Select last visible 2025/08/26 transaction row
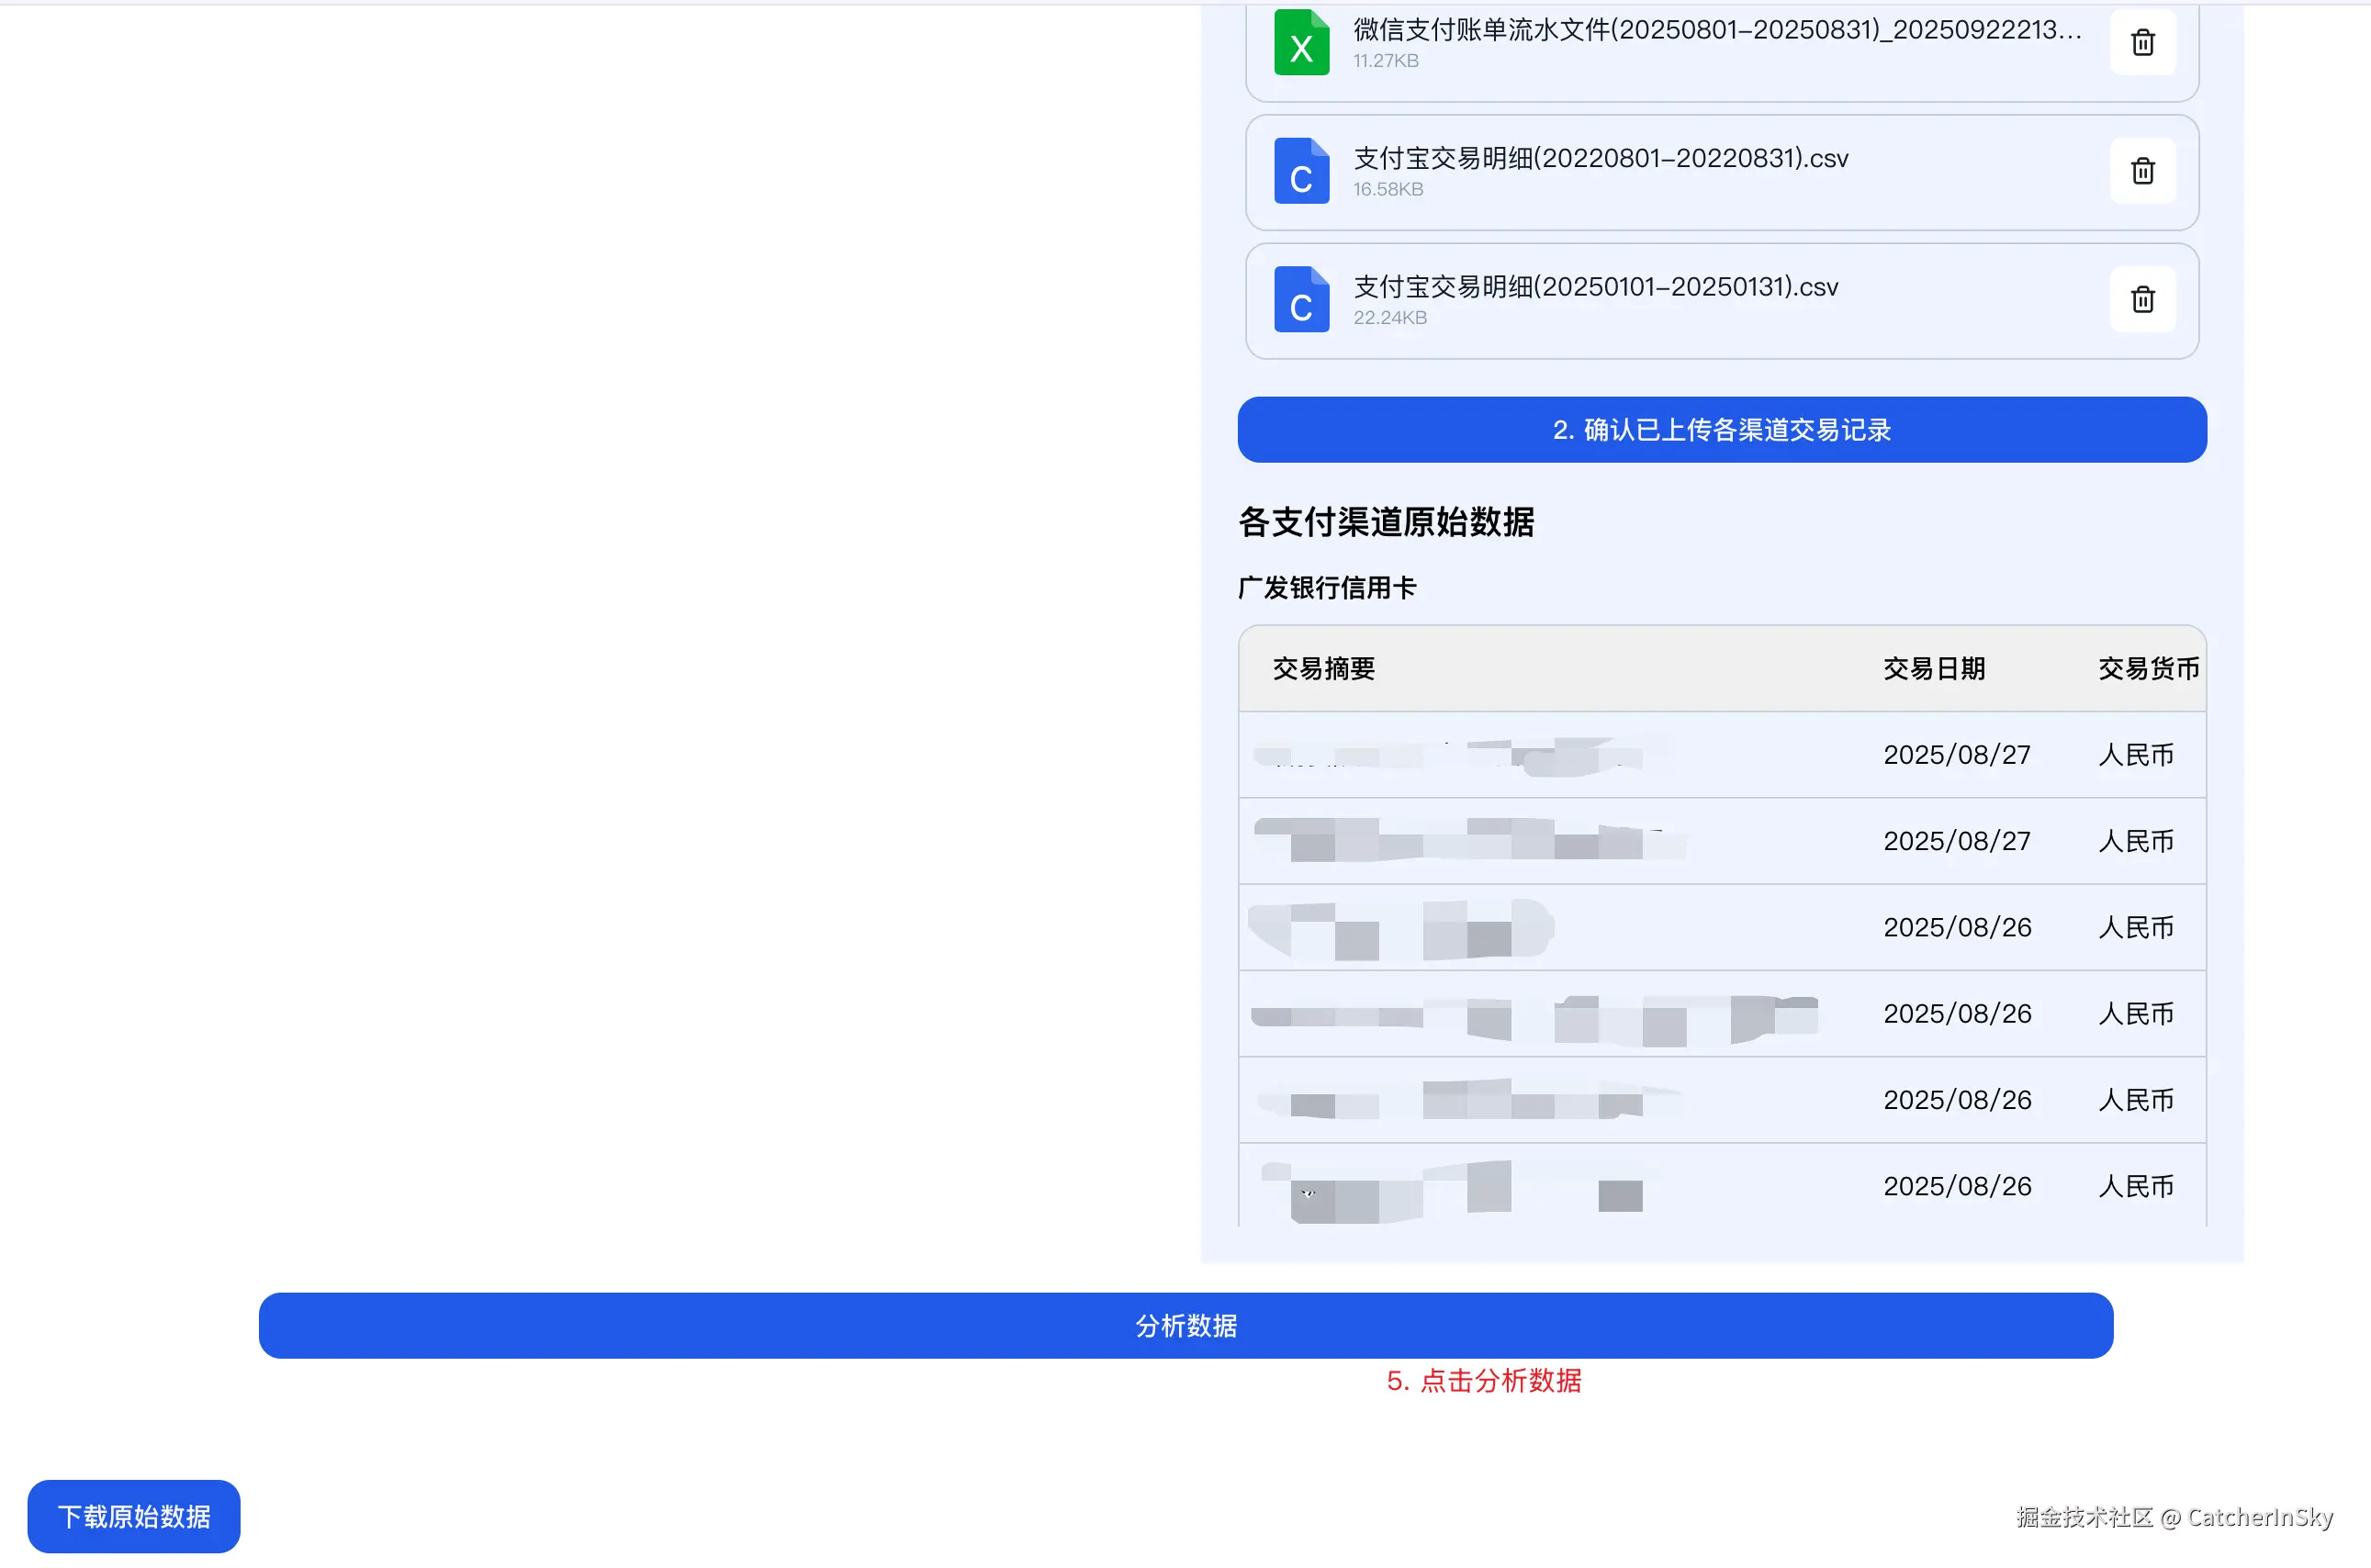 click(1955, 1186)
